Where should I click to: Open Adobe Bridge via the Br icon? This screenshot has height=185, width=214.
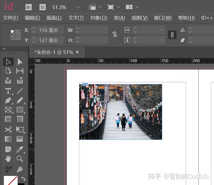pos(28,7)
